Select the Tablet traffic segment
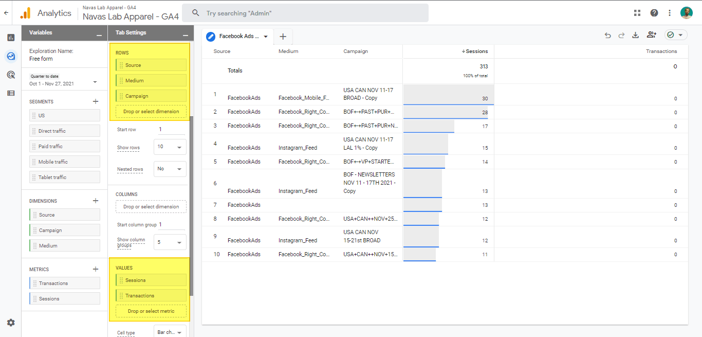Viewport: 702px width, 337px height. coord(65,178)
